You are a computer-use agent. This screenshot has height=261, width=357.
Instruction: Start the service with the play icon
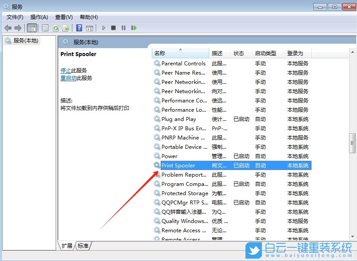point(104,28)
